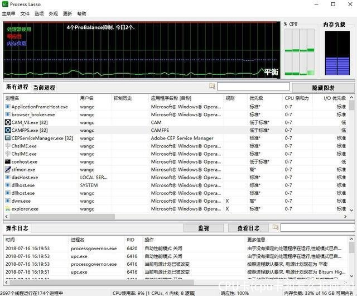Click the 查看日志 button
Viewport: 357px width, 296px height.
(x=248, y=228)
